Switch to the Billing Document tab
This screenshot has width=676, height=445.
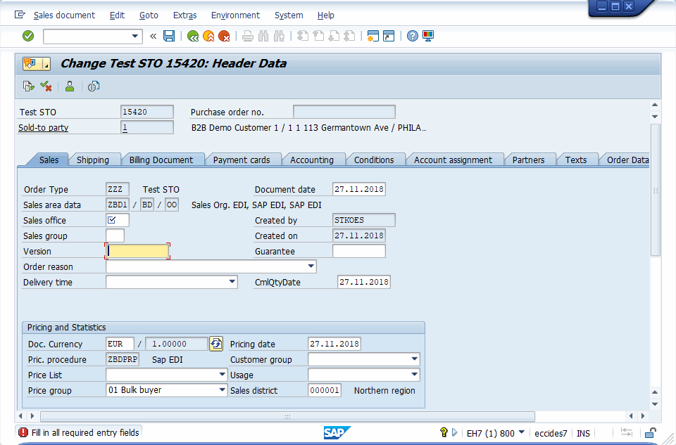click(x=161, y=160)
